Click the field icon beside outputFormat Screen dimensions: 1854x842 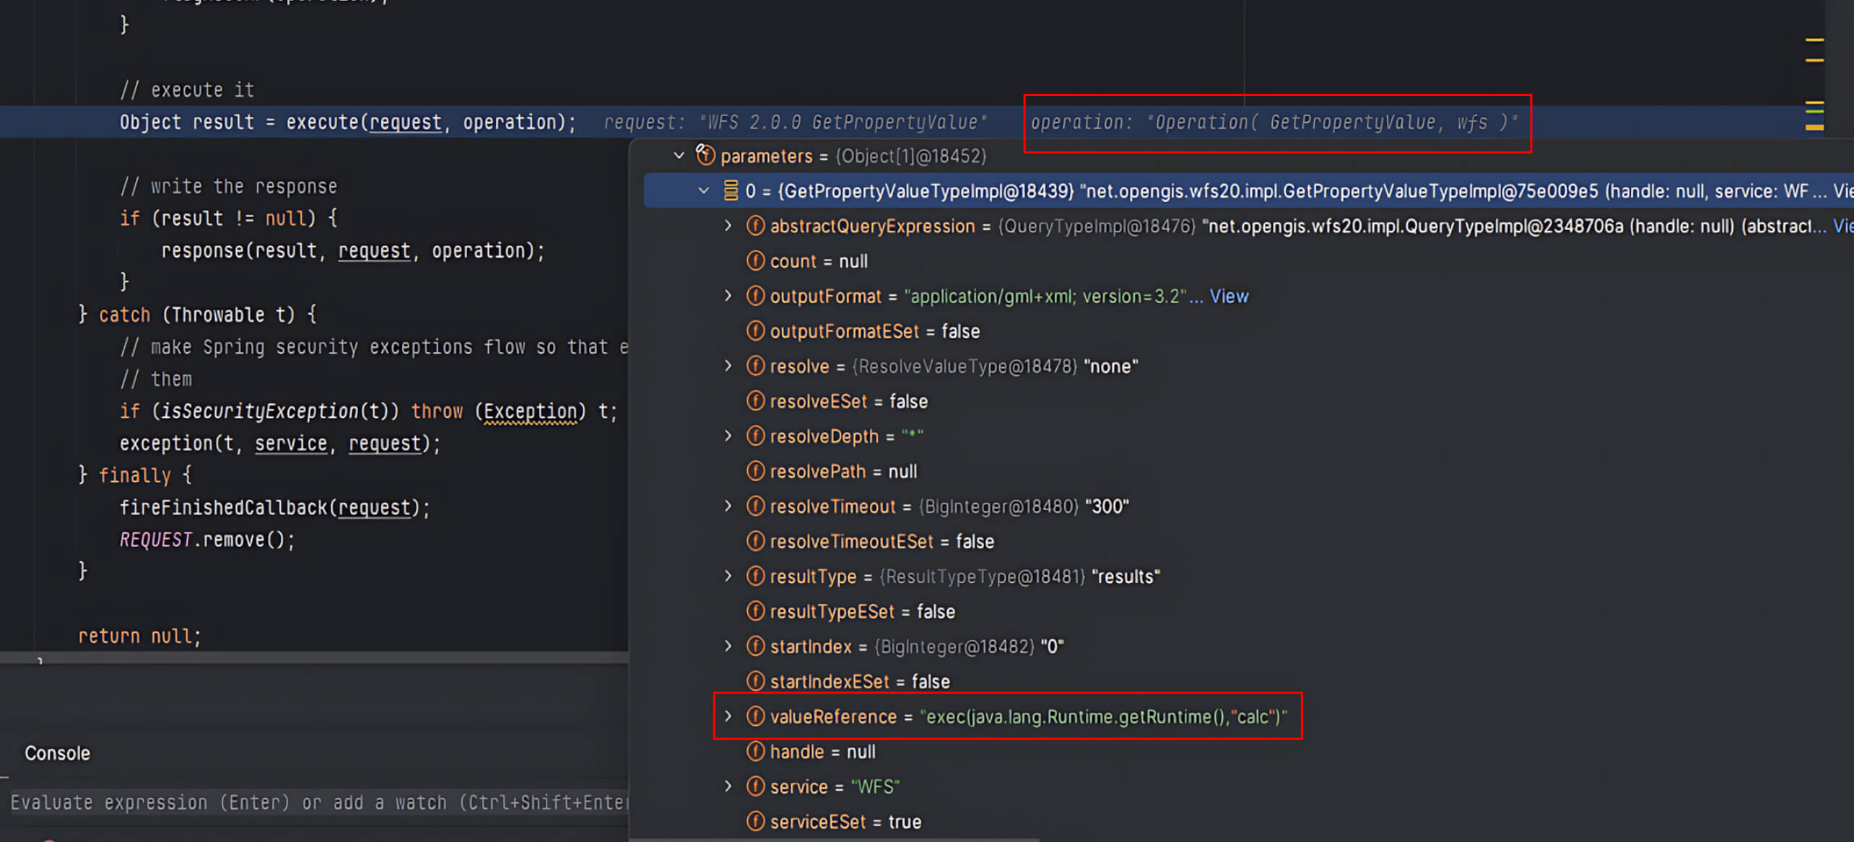coord(755,296)
